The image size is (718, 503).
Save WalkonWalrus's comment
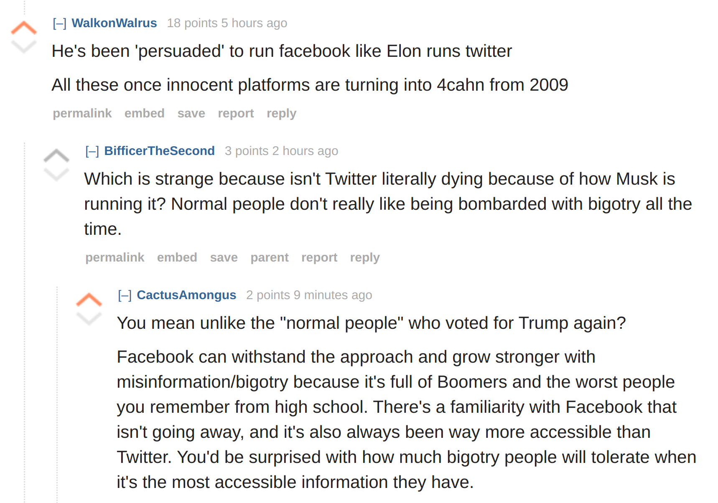pyautogui.click(x=191, y=113)
